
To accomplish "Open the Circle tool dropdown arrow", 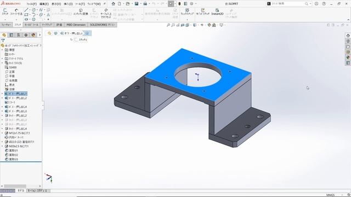I will point(37,10).
